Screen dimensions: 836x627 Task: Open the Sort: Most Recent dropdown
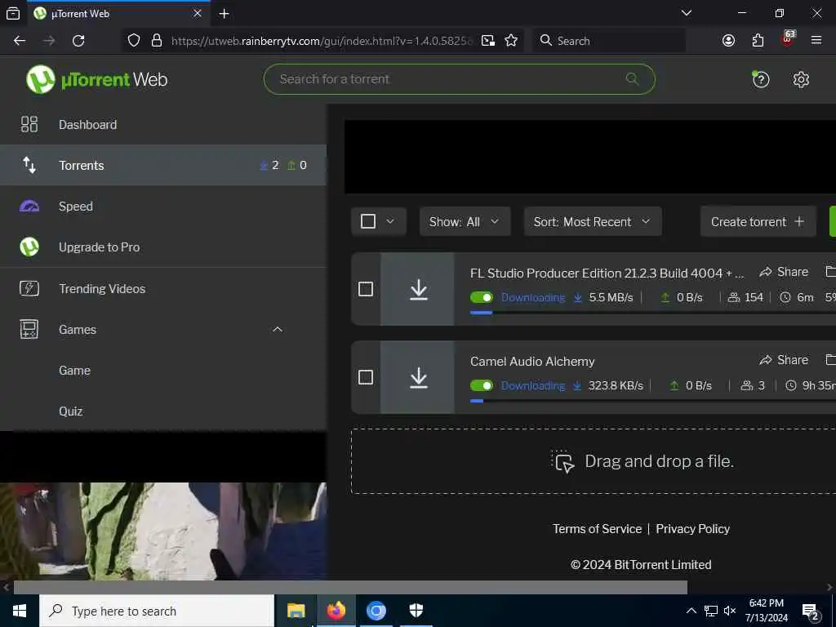point(593,221)
